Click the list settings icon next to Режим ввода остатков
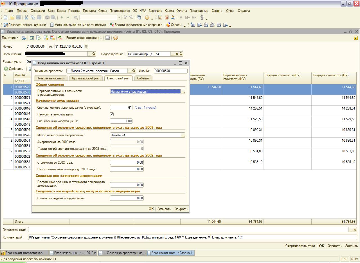 tap(107, 38)
